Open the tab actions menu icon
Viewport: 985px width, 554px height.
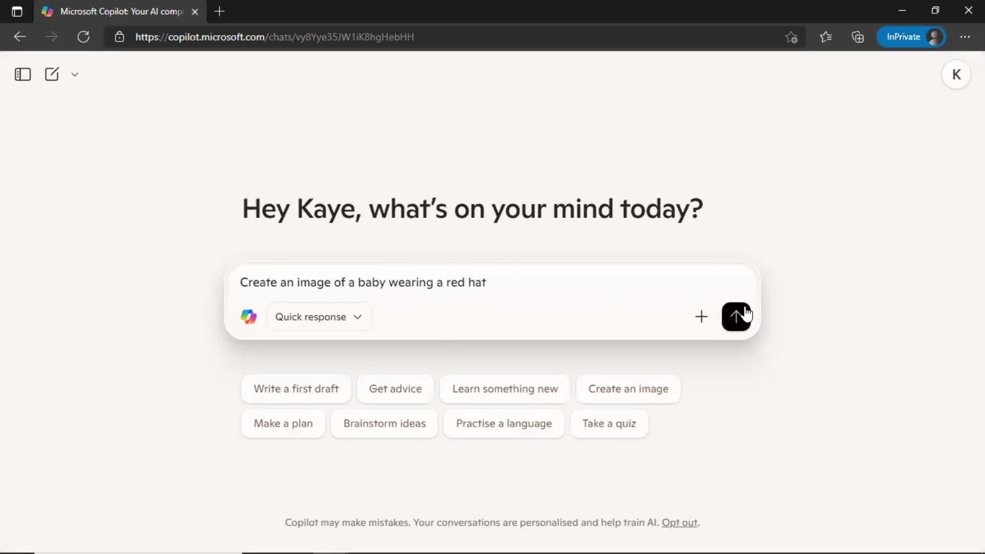17,11
